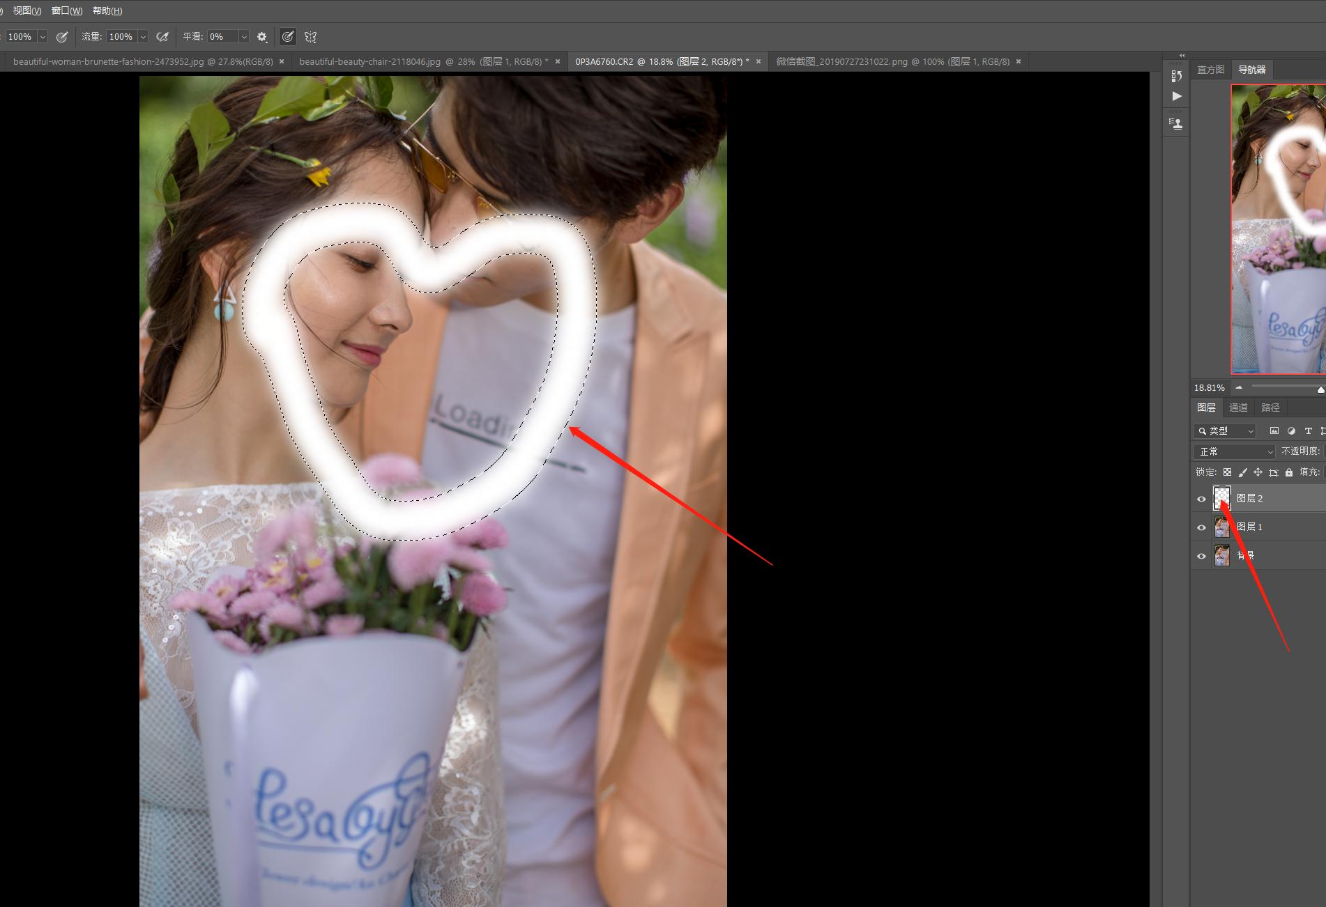This screenshot has width=1326, height=907.
Task: Open the Actions panel play icon
Action: (x=1177, y=96)
